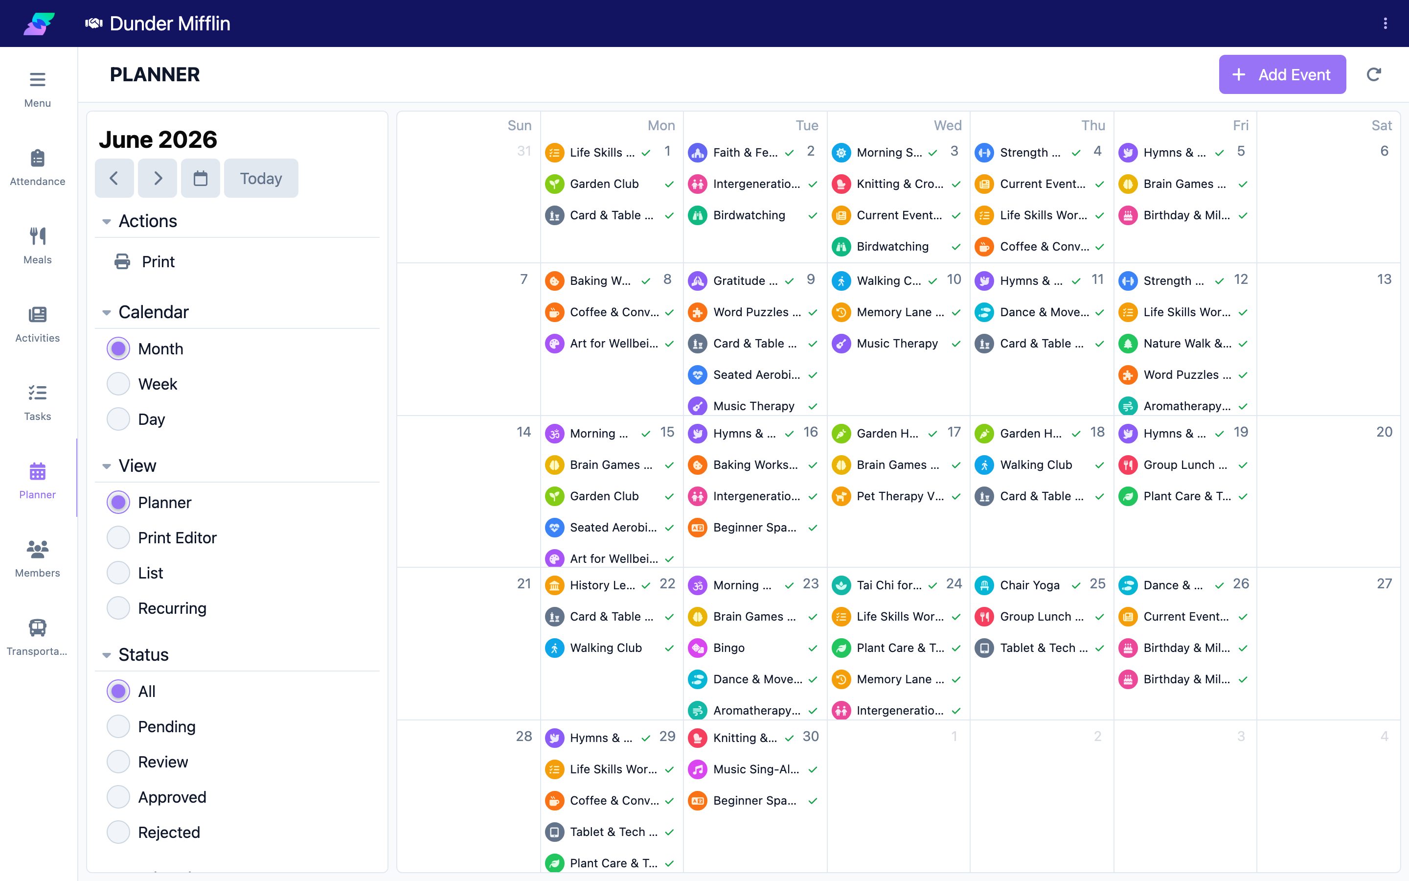The height and width of the screenshot is (881, 1409).
Task: Collapse the Calendar section
Action: pyautogui.click(x=107, y=312)
